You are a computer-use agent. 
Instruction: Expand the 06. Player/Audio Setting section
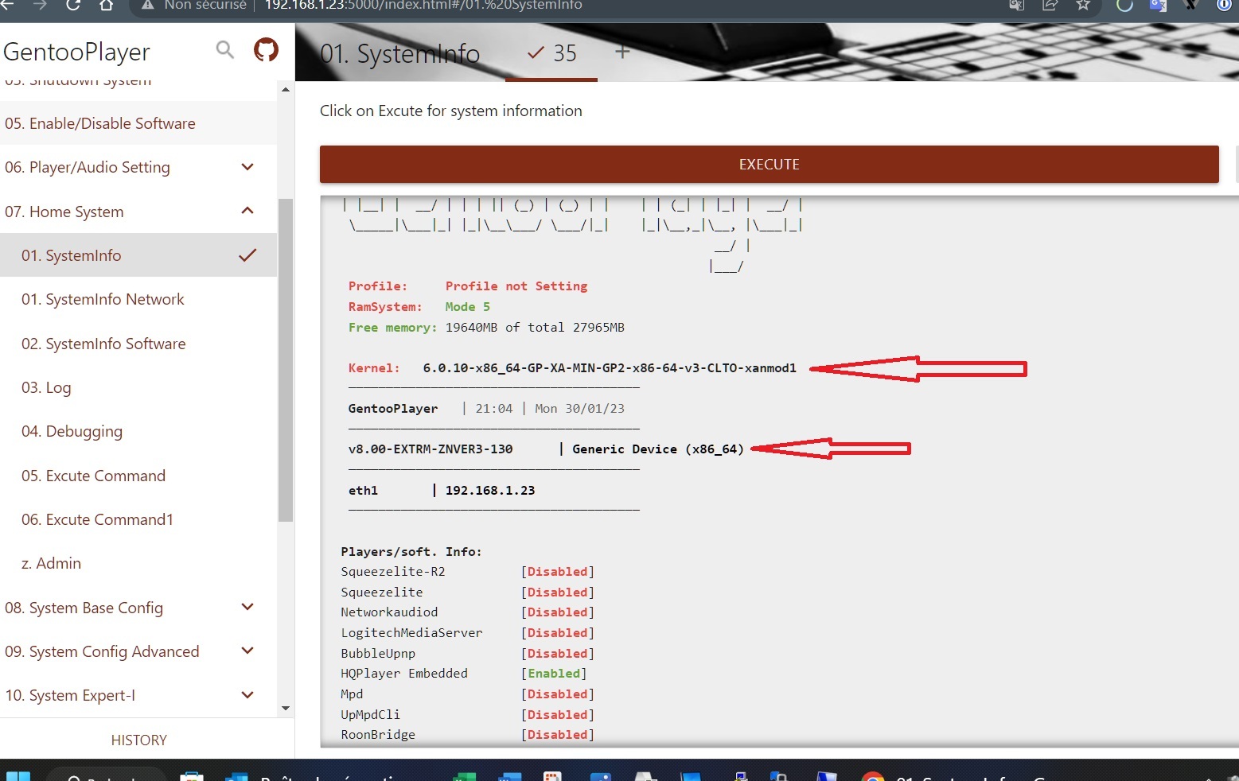[x=247, y=167]
